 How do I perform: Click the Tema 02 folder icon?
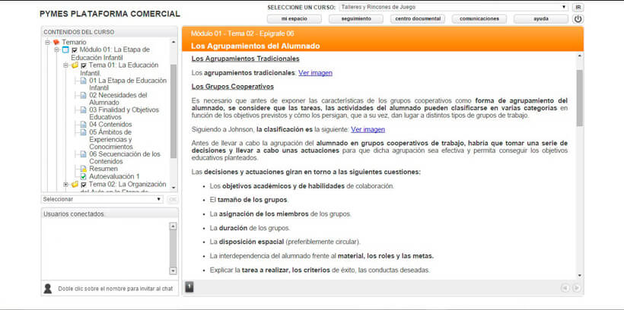[x=75, y=185]
